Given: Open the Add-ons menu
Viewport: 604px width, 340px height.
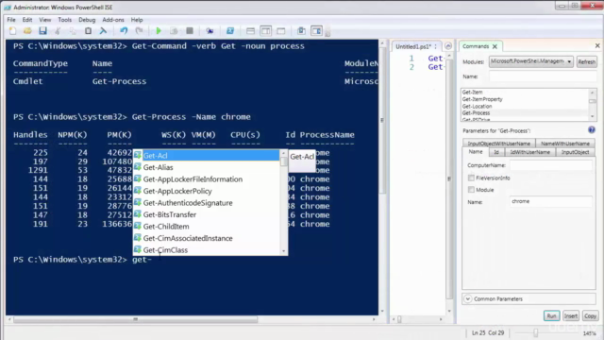Looking at the screenshot, I should [113, 20].
